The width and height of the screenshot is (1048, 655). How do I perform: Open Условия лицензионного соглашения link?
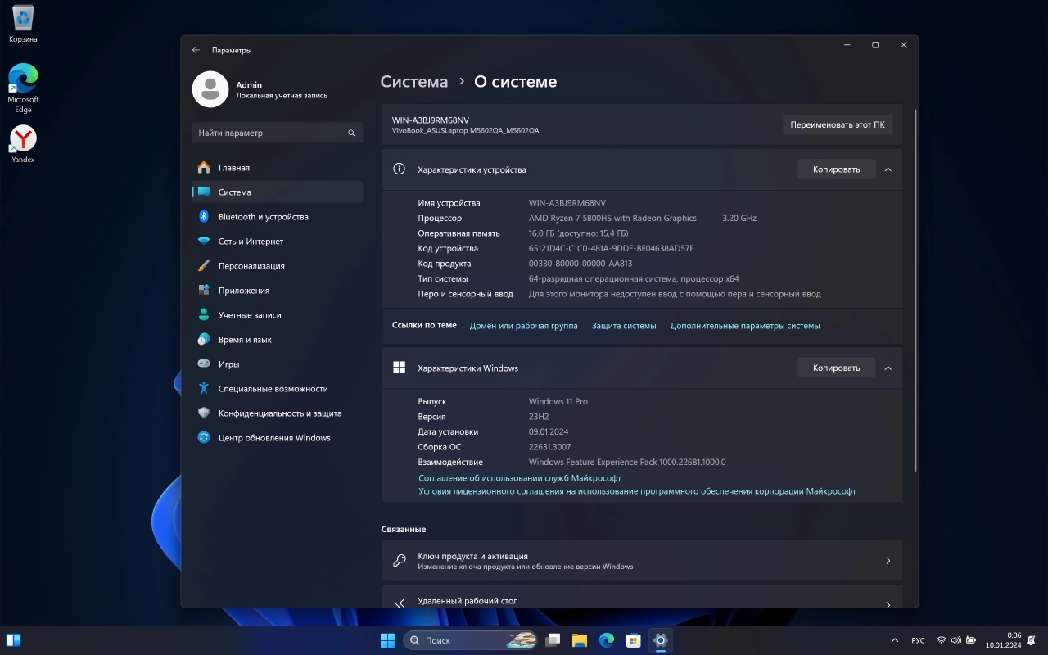pyautogui.click(x=637, y=491)
